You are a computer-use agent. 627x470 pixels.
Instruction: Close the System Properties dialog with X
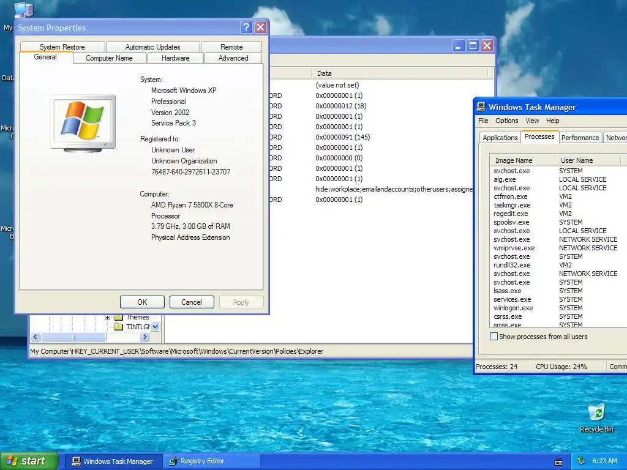(x=260, y=27)
